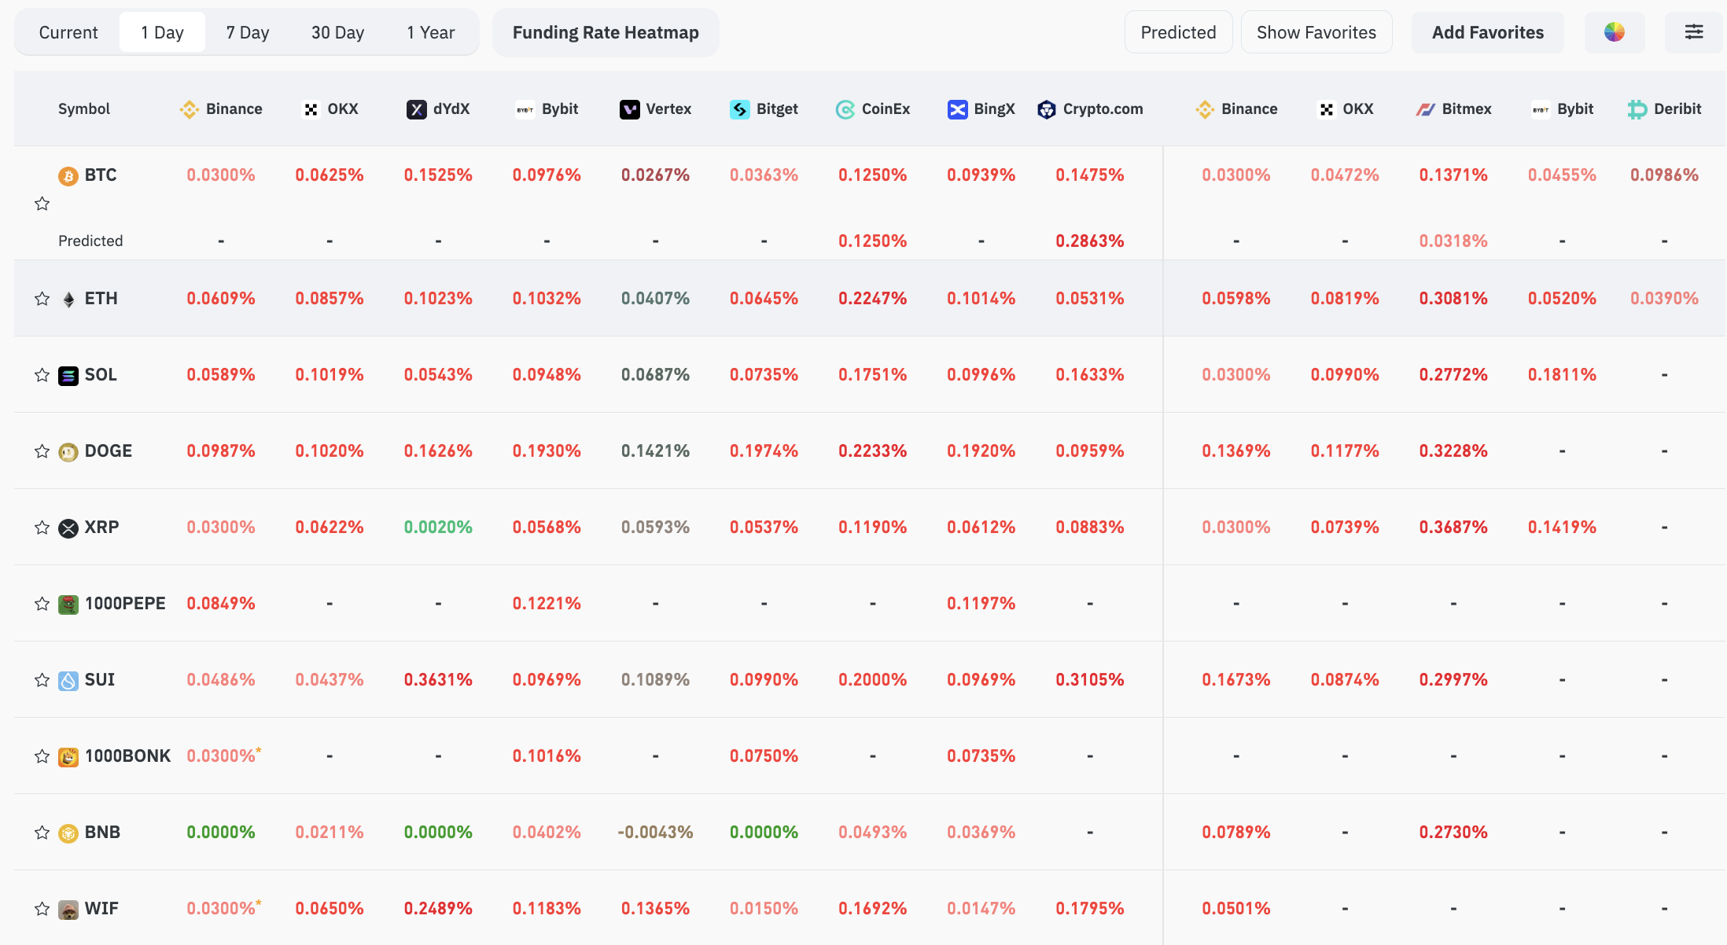Toggle the WIF favorite star

(x=42, y=909)
